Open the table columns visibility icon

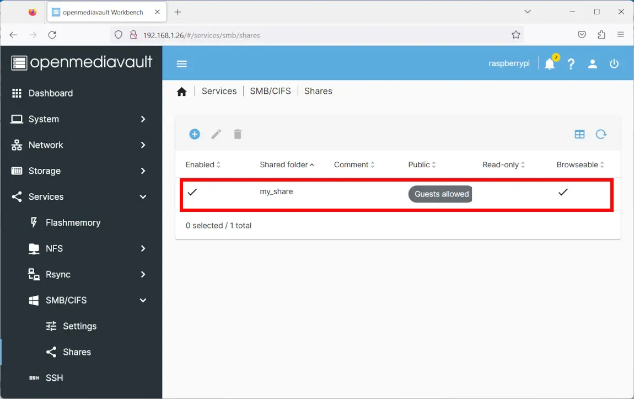[579, 134]
